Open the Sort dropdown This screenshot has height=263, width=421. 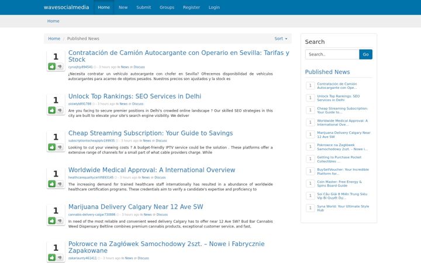click(x=281, y=39)
